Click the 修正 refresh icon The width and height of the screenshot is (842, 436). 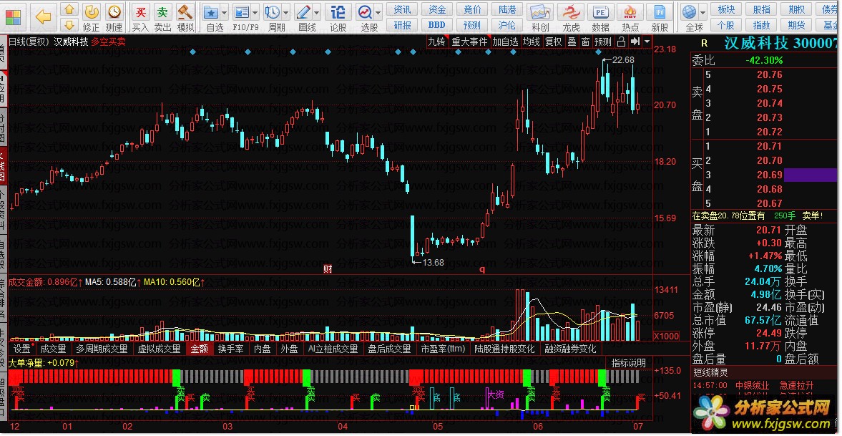[92, 12]
